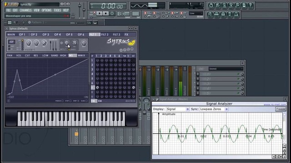Click the Stop transport button
The image size is (291, 163).
point(106,14)
